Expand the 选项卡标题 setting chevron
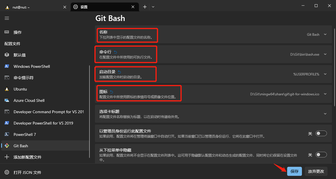 click(325, 114)
